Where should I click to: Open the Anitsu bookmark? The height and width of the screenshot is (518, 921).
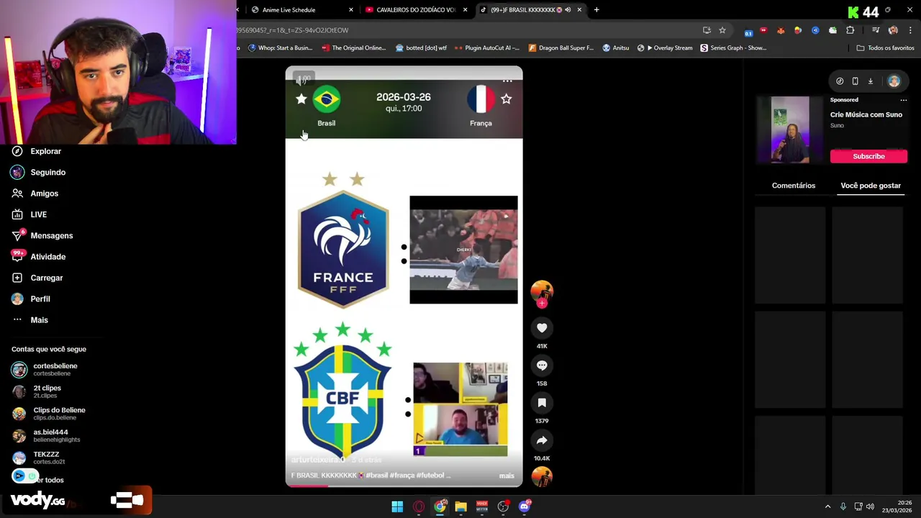pyautogui.click(x=615, y=48)
